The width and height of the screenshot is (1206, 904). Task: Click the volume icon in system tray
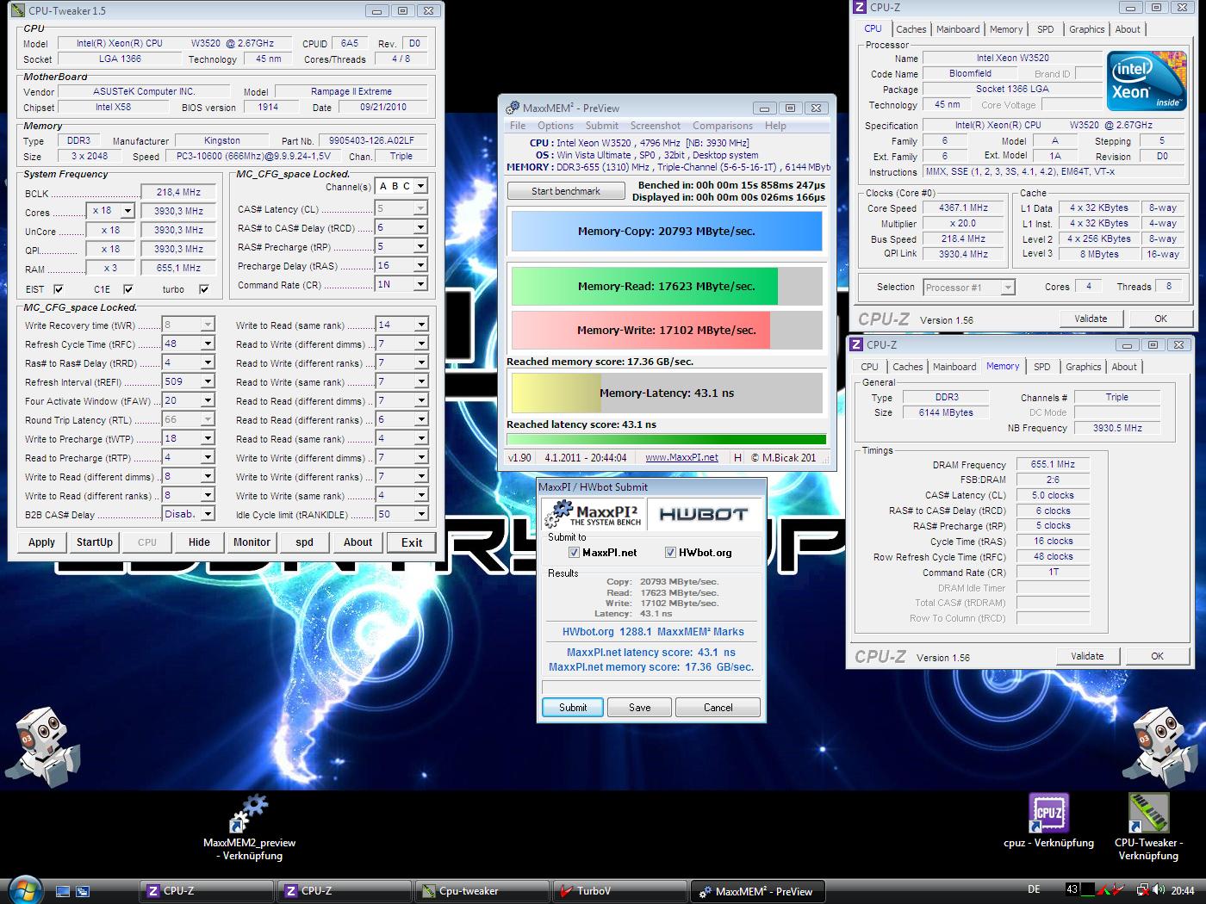click(1159, 889)
